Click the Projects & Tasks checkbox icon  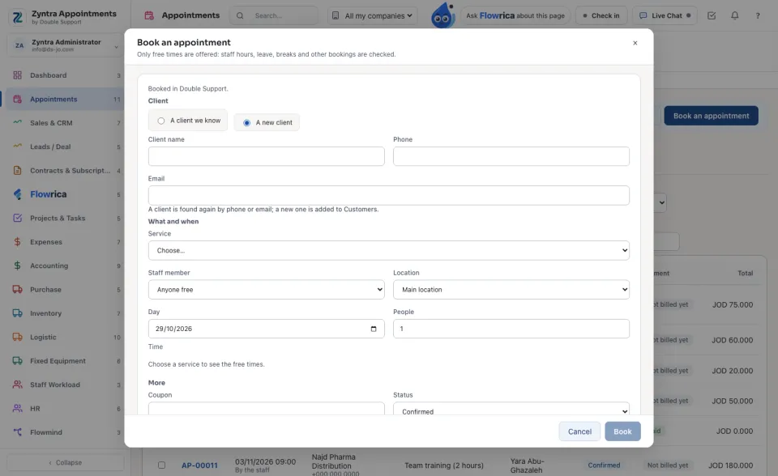17,219
